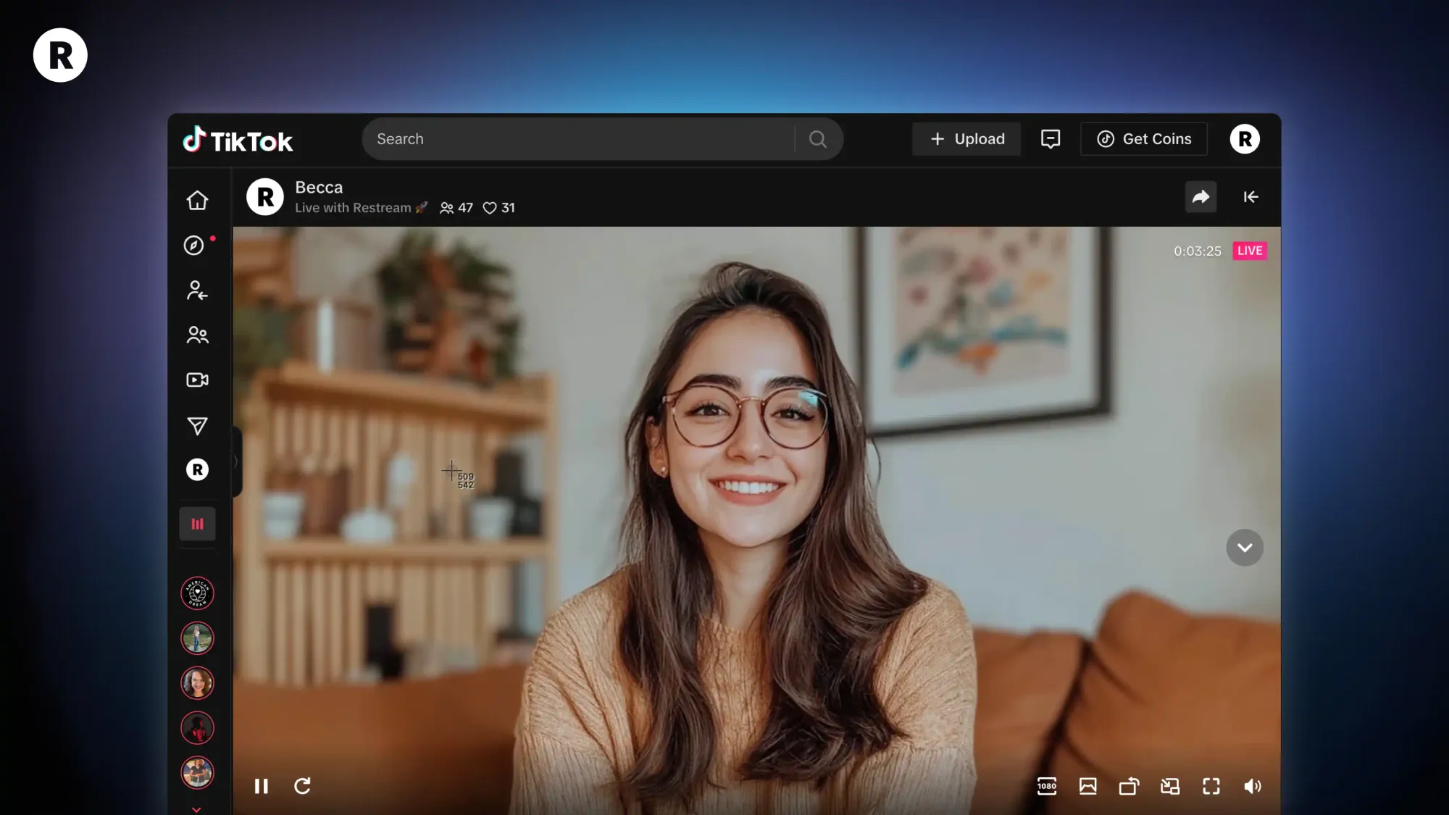Open the Following sidebar icon
Screen dimensions: 1449x815
(x=196, y=291)
